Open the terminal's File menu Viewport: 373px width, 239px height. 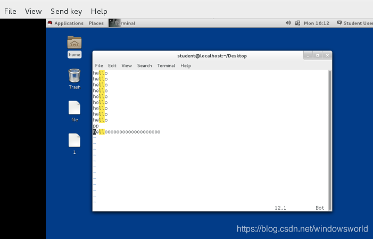coord(99,65)
